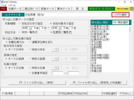Select 平日出勤 in item list
This screenshot has height=100, width=134.
(x=96, y=42)
